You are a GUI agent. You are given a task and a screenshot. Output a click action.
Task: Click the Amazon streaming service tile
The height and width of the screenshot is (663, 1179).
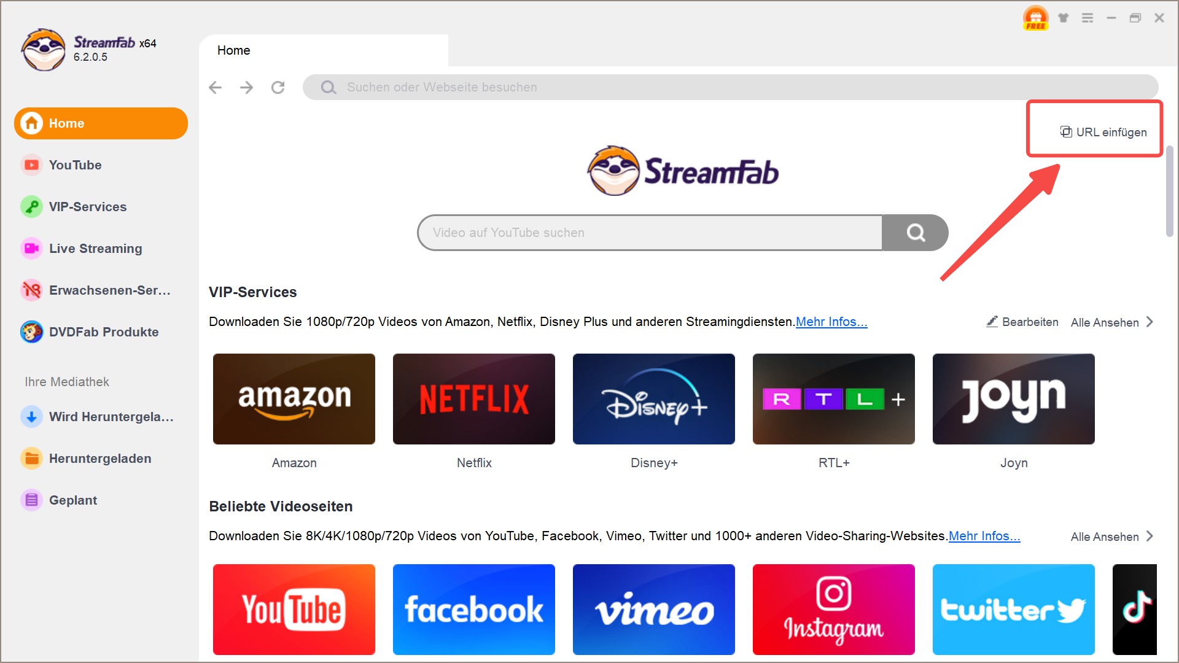pyautogui.click(x=294, y=397)
